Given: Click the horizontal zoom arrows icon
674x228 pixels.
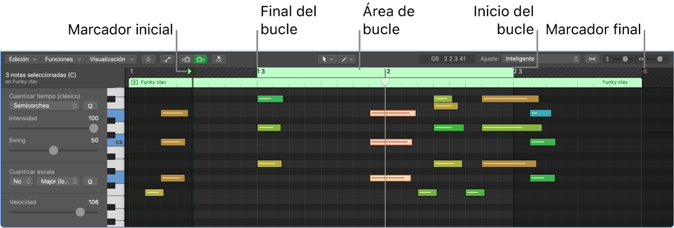Looking at the screenshot, I should click(642, 59).
